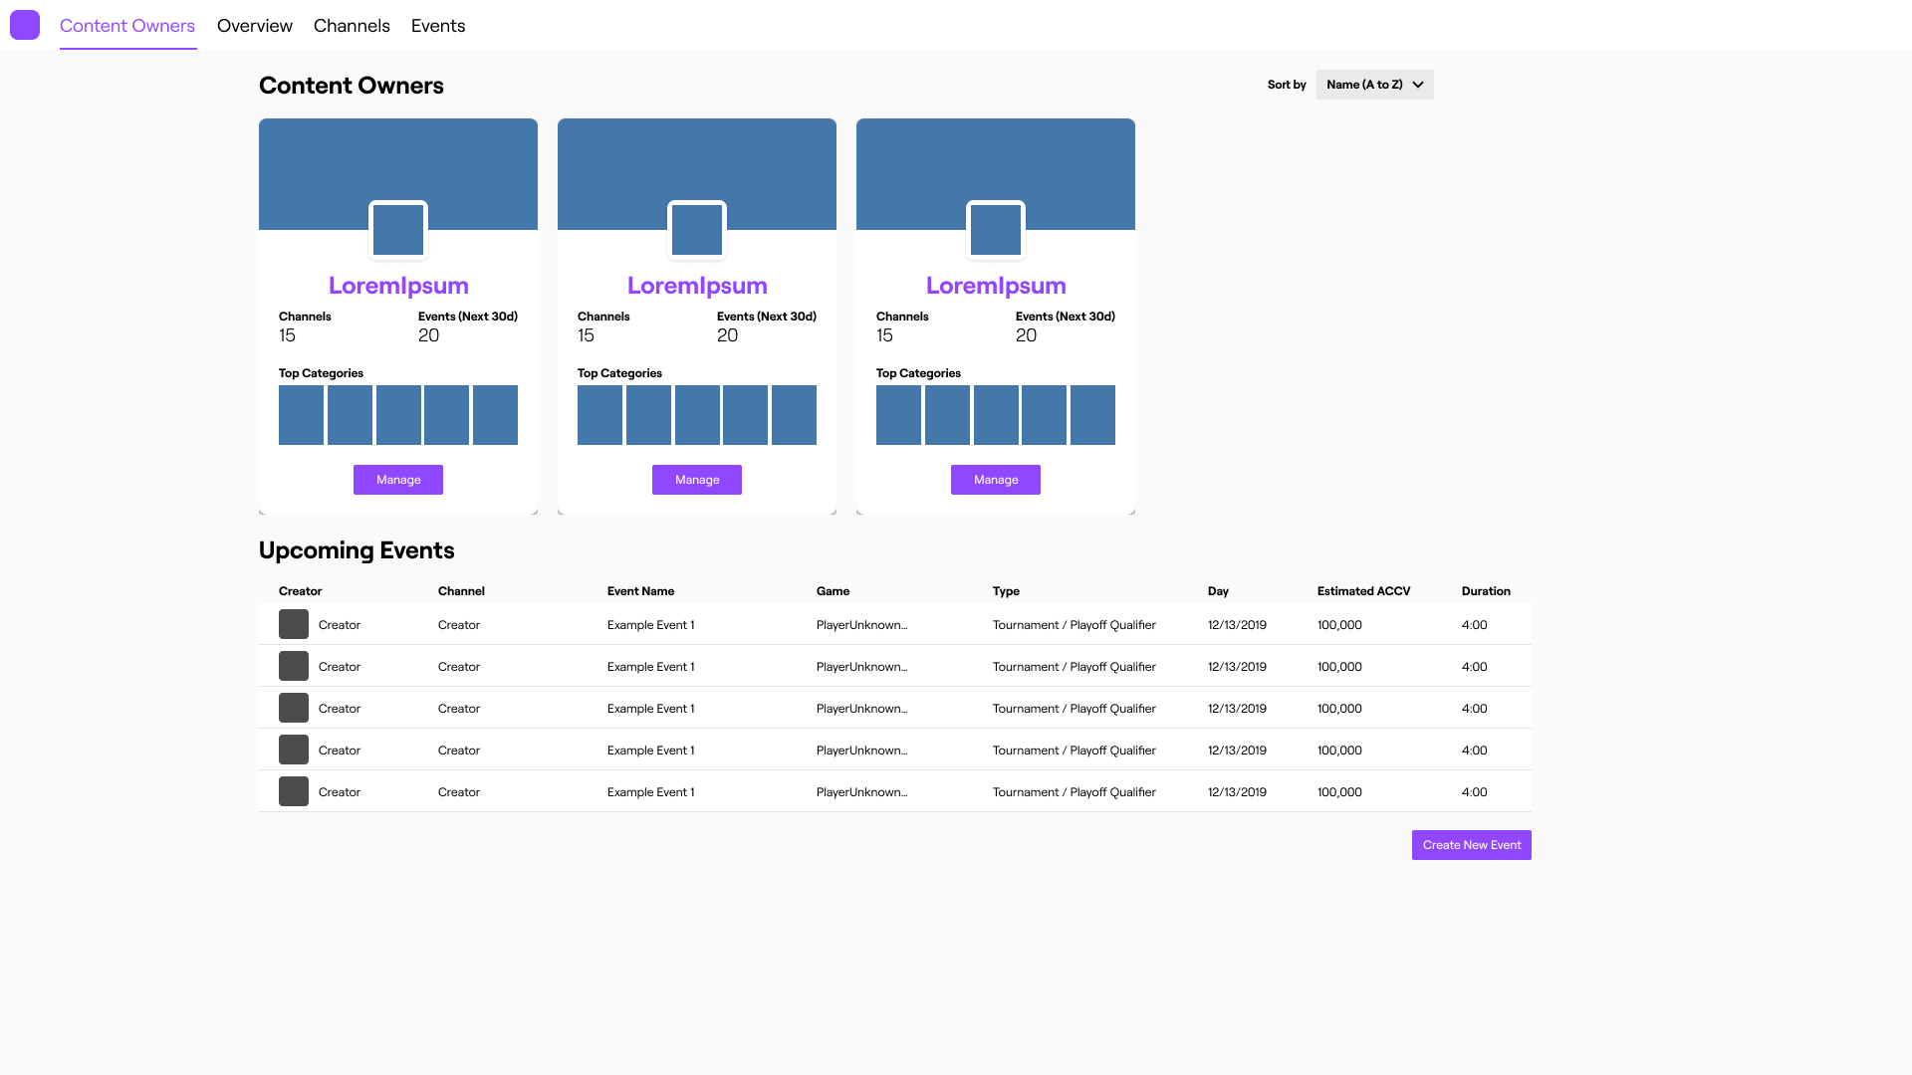Click the Creator avatar in the last event row
The width and height of the screenshot is (1912, 1075).
click(x=293, y=791)
